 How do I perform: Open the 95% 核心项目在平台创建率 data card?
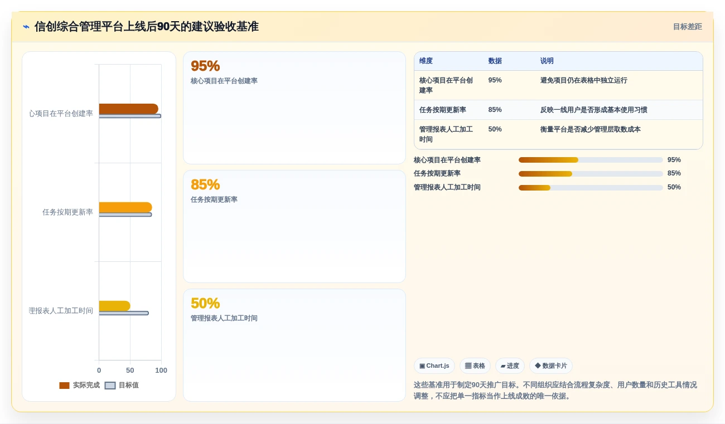point(294,108)
